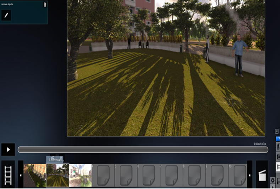Select the third street clip thumbnail
Screen dimensions: 280x189
pyautogui.click(x=80, y=175)
